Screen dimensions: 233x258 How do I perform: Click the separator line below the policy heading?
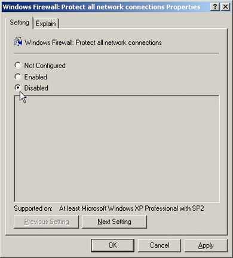pyautogui.click(x=116, y=54)
